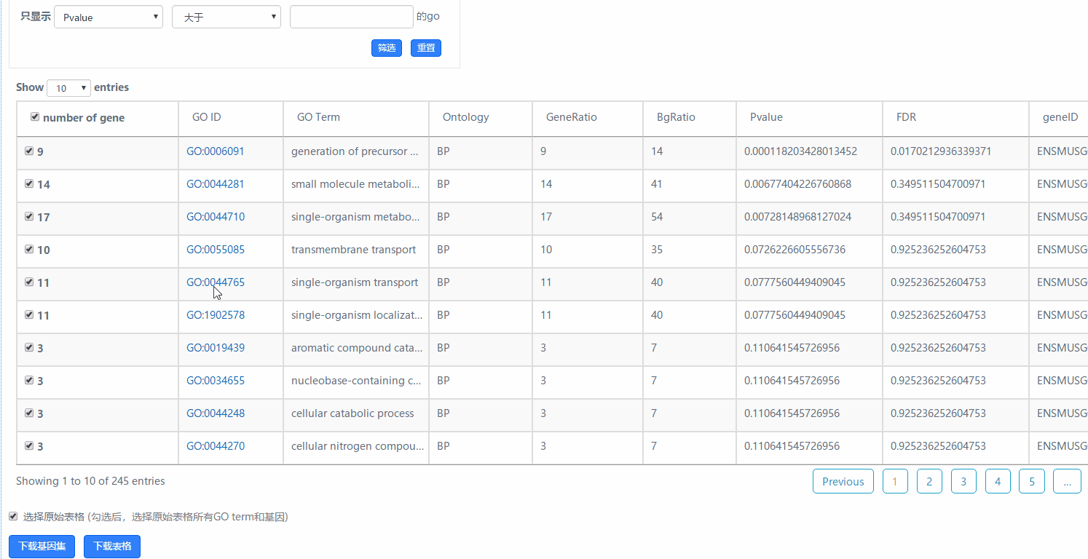
Task: Sort by the geneID column header
Action: click(x=1059, y=118)
